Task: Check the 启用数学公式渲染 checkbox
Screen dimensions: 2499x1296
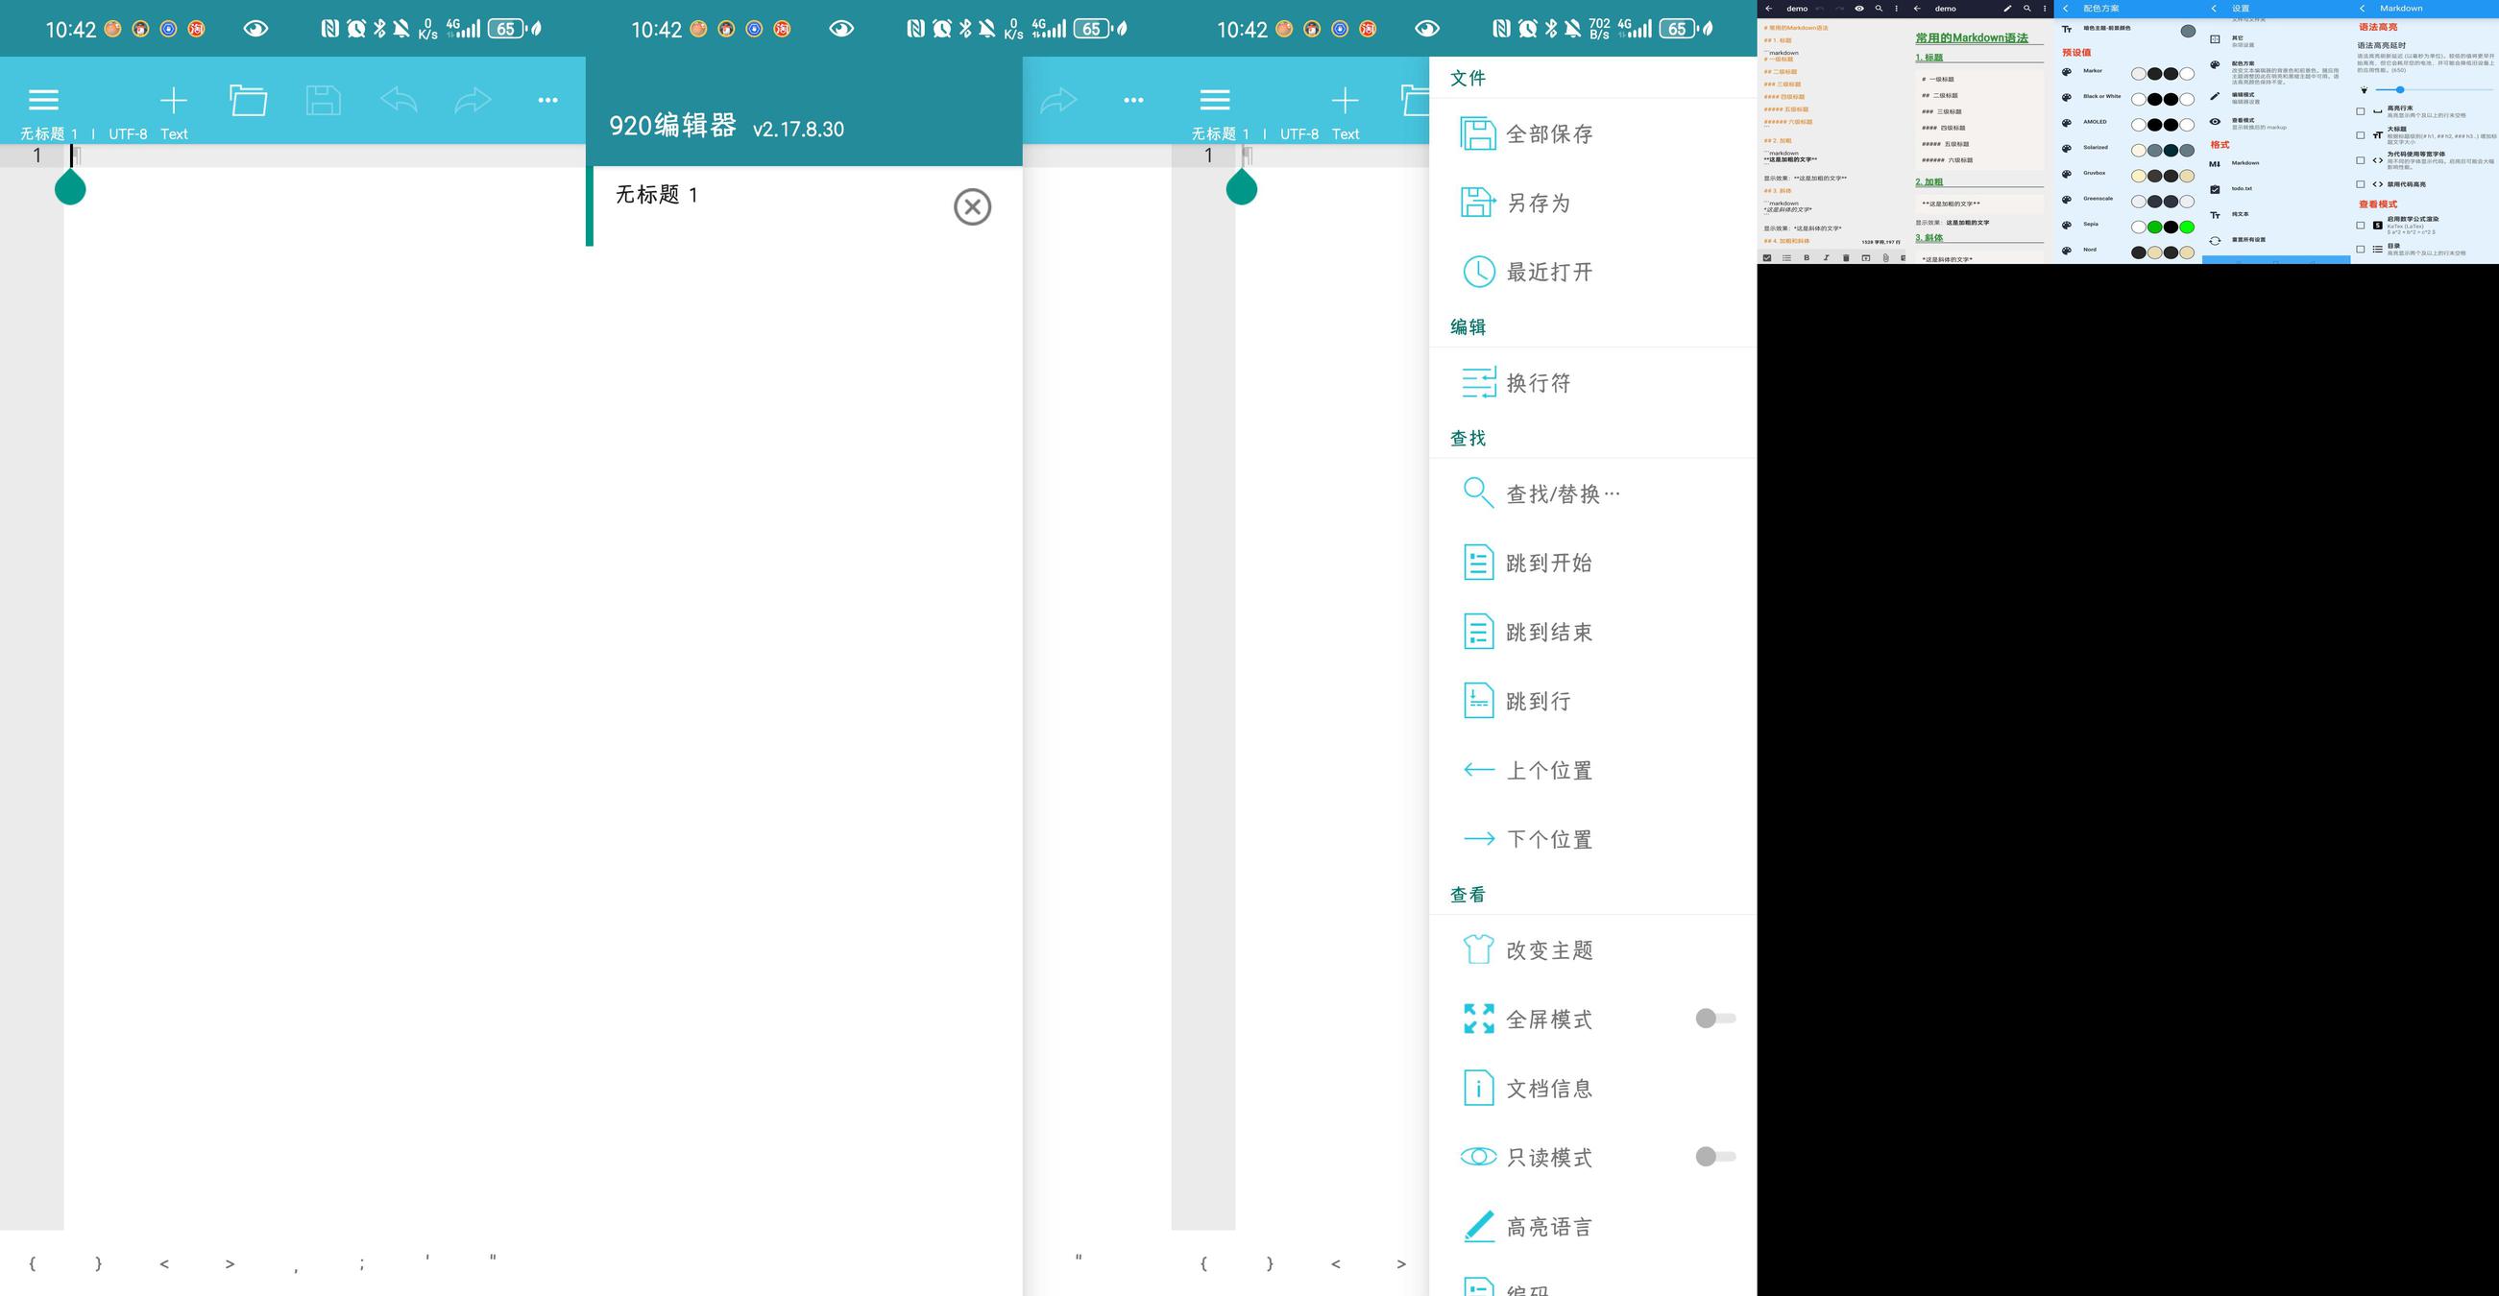Action: pos(2361,225)
